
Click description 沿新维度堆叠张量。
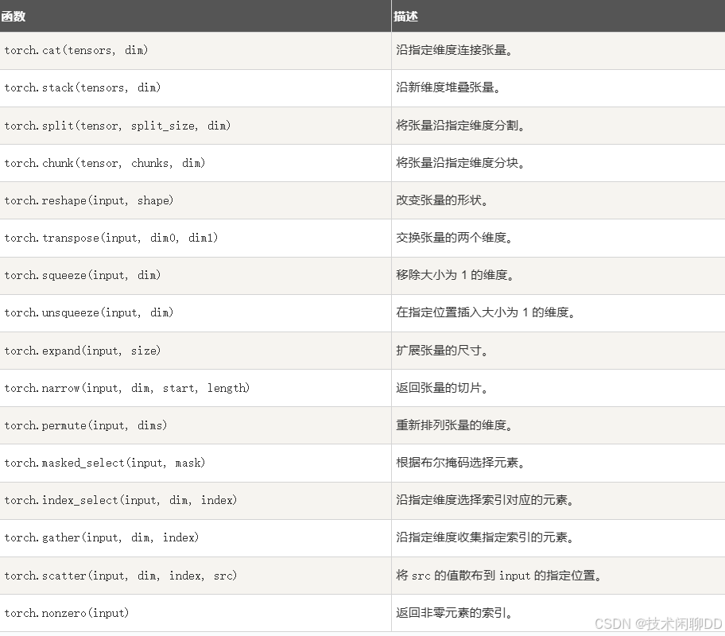[x=448, y=88]
